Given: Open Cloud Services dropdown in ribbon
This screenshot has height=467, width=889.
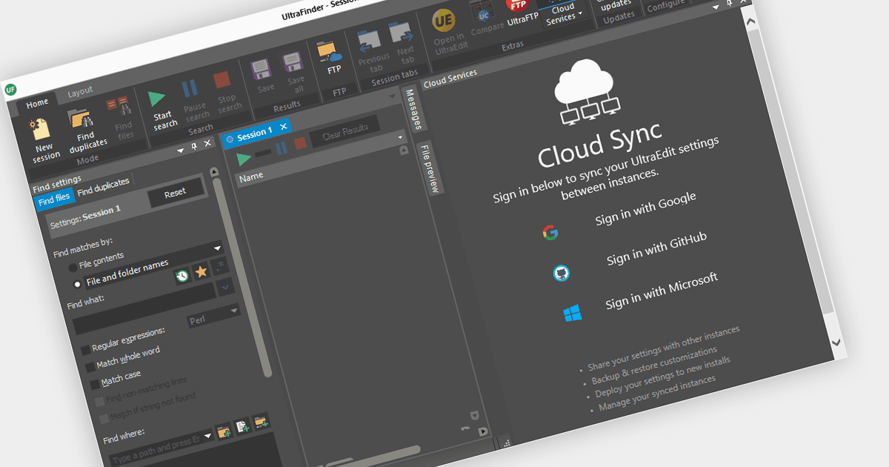Looking at the screenshot, I should point(562,13).
